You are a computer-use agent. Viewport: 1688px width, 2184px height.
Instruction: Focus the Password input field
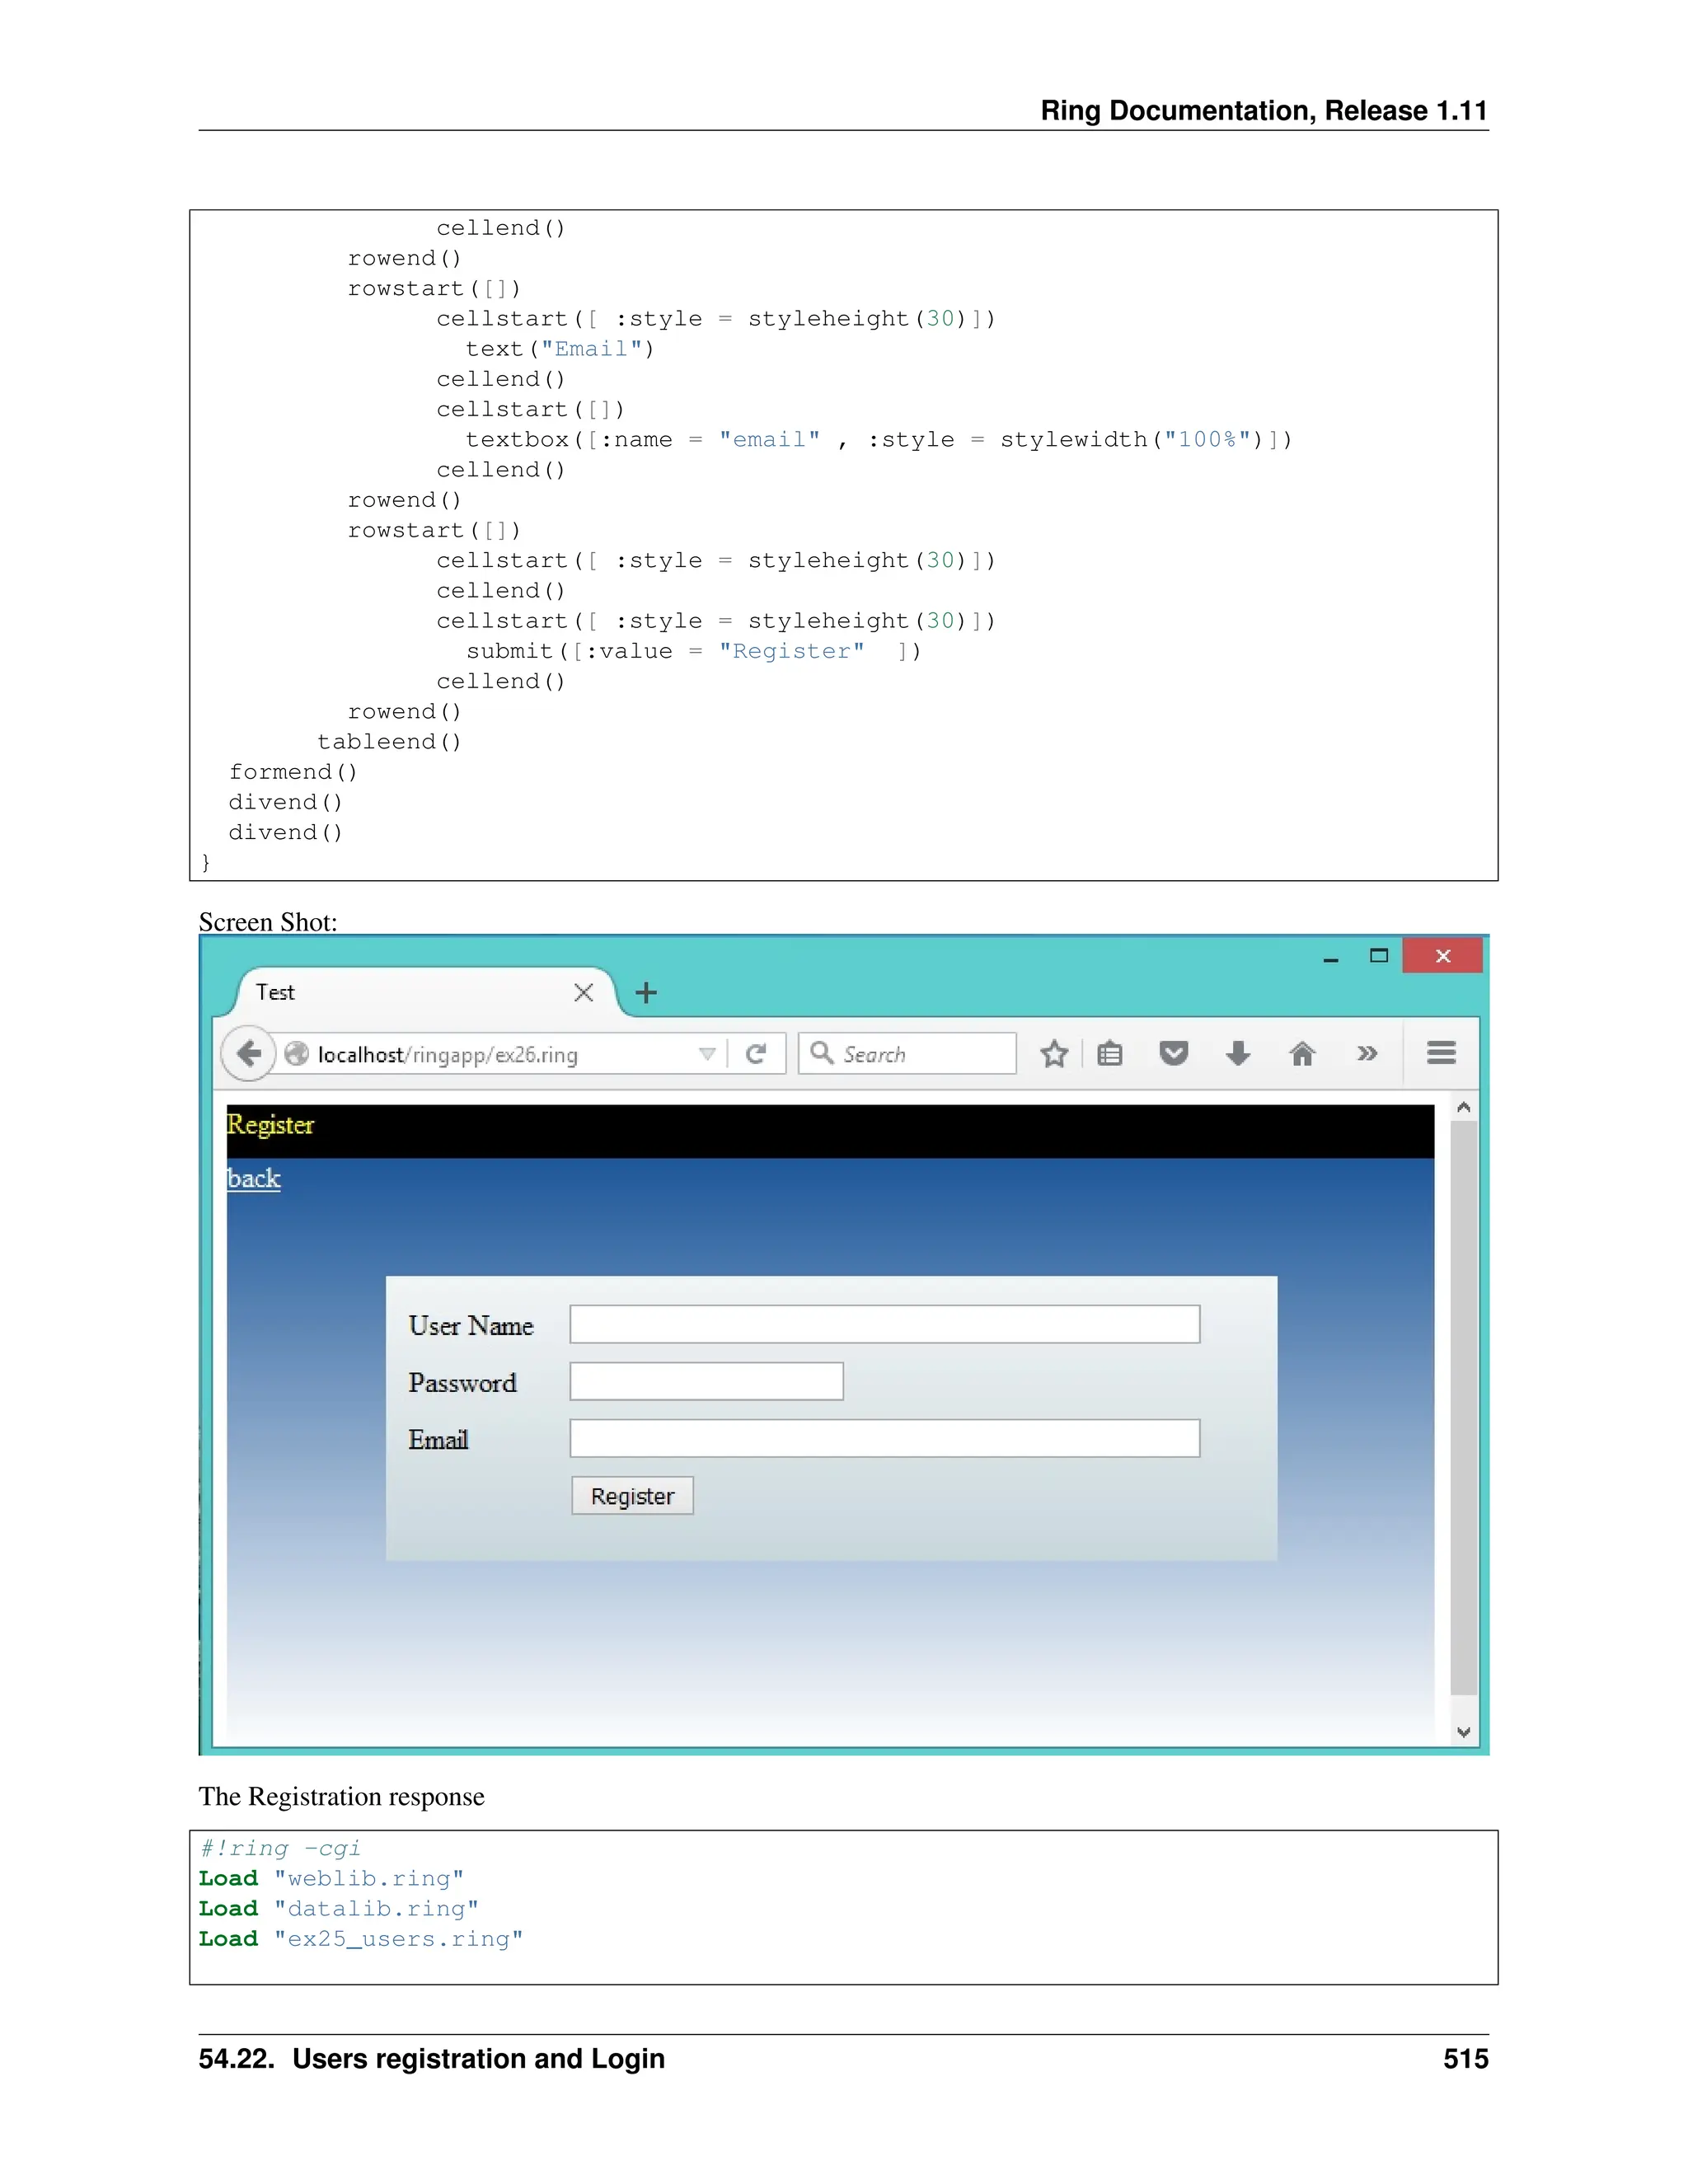point(706,1381)
